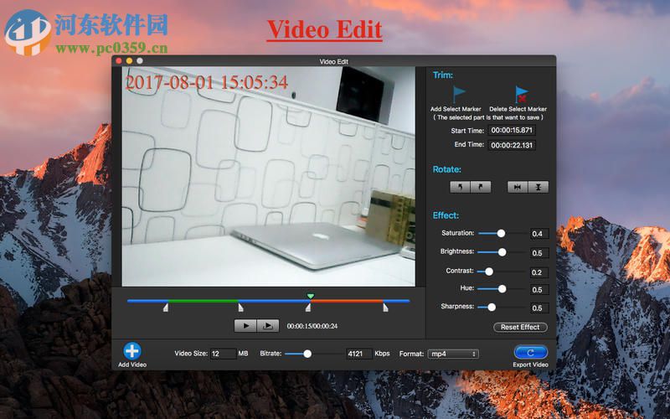Click the playback time 00:00:15/00:00:24
Image resolution: width=670 pixels, height=419 pixels.
tap(312, 326)
